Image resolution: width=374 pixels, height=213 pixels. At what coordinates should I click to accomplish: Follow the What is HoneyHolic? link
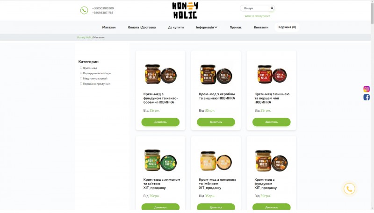click(258, 16)
